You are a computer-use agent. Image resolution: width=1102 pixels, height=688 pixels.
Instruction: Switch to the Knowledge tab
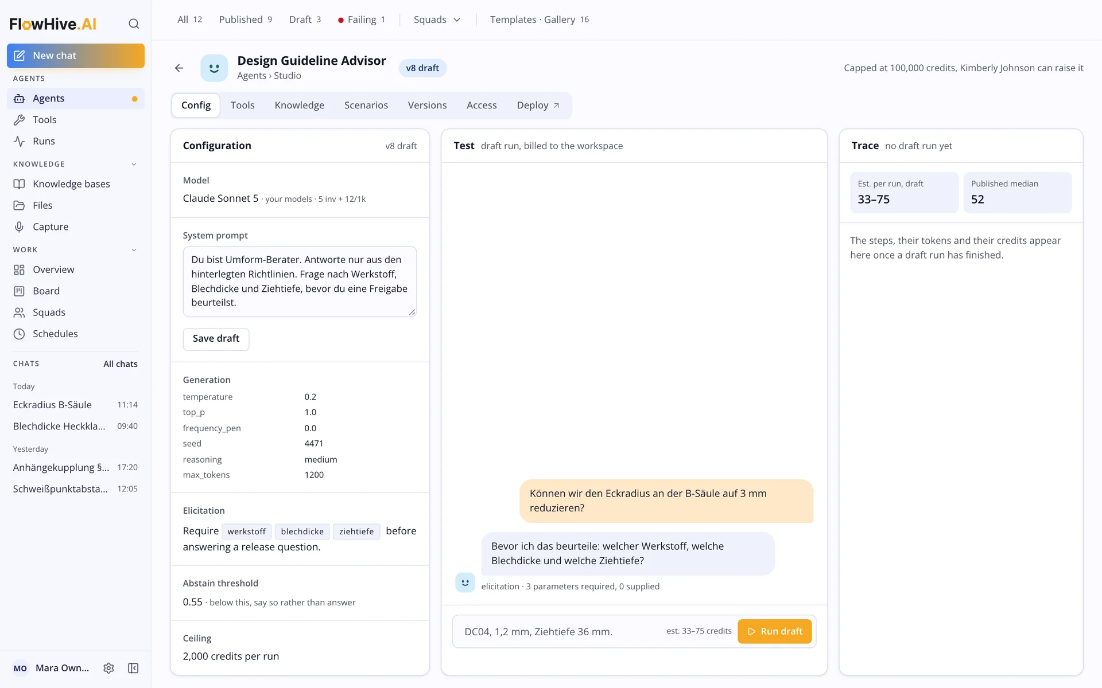(299, 105)
